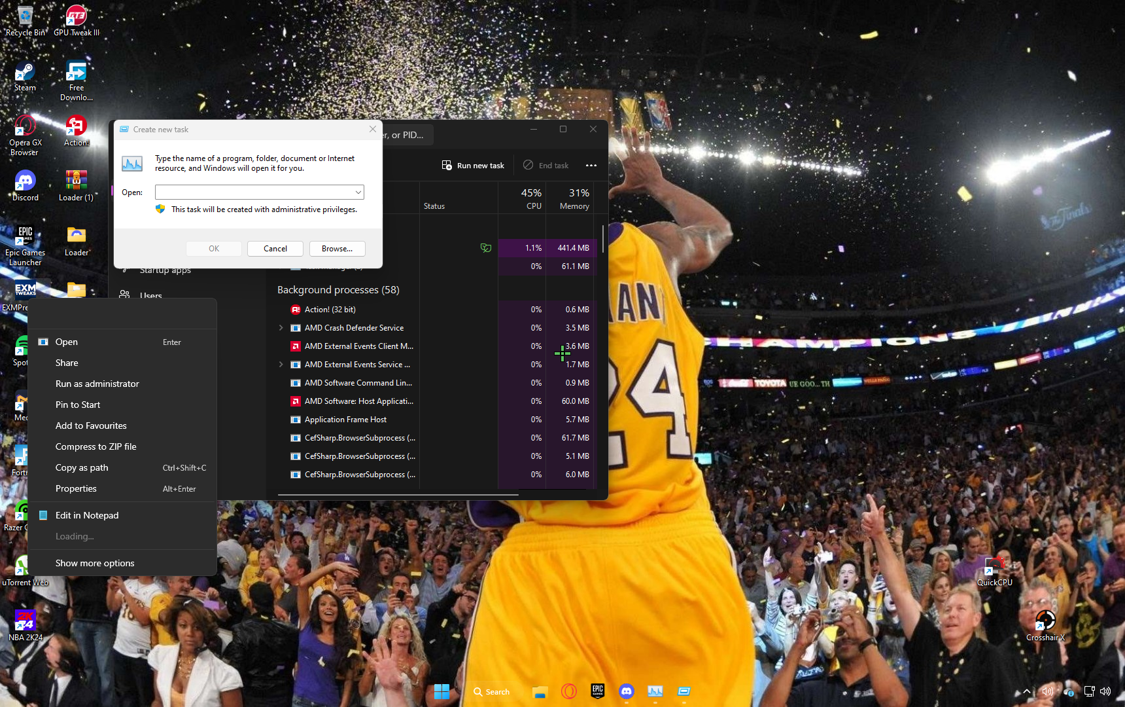This screenshot has height=707, width=1125.
Task: Expand the AMD External Events Service row
Action: [281, 365]
